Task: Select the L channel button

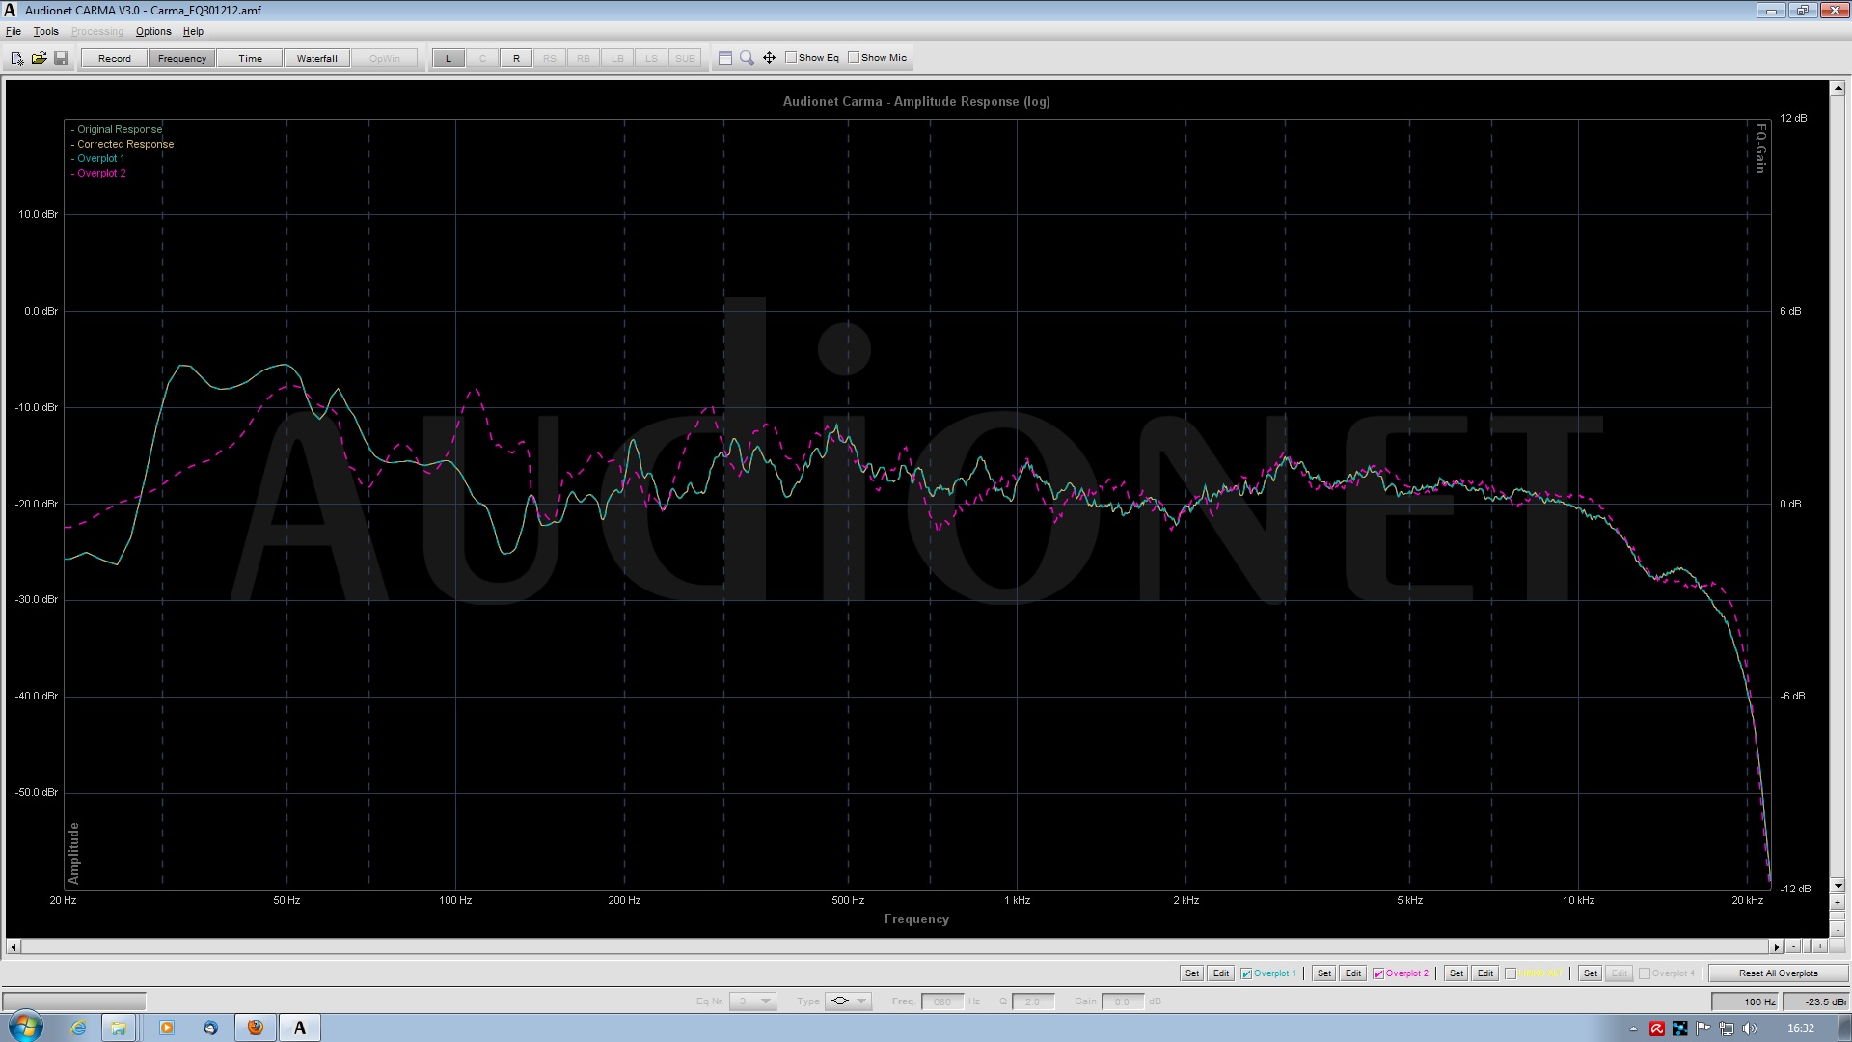Action: [x=448, y=58]
